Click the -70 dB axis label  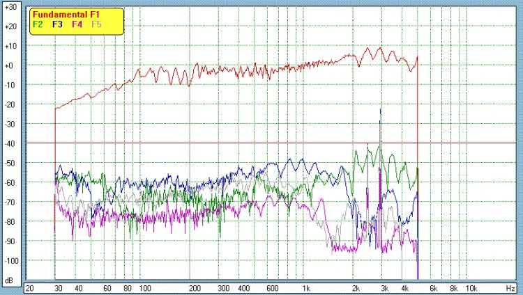tap(10, 202)
